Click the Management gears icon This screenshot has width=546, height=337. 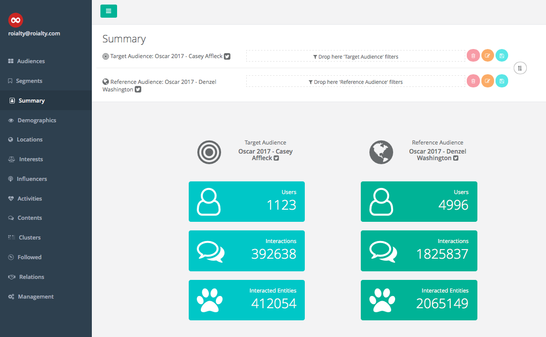click(x=11, y=297)
